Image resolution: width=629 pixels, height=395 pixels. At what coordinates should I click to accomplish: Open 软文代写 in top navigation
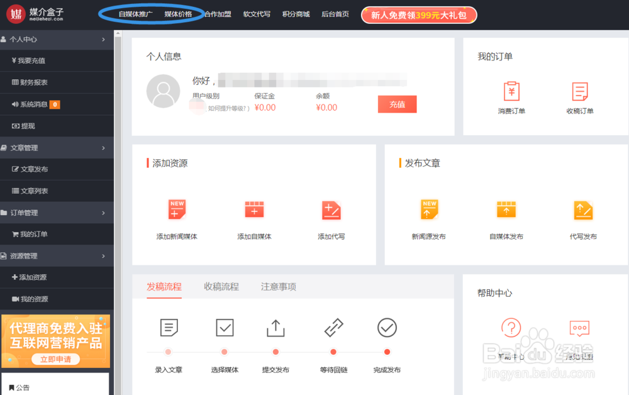click(257, 14)
